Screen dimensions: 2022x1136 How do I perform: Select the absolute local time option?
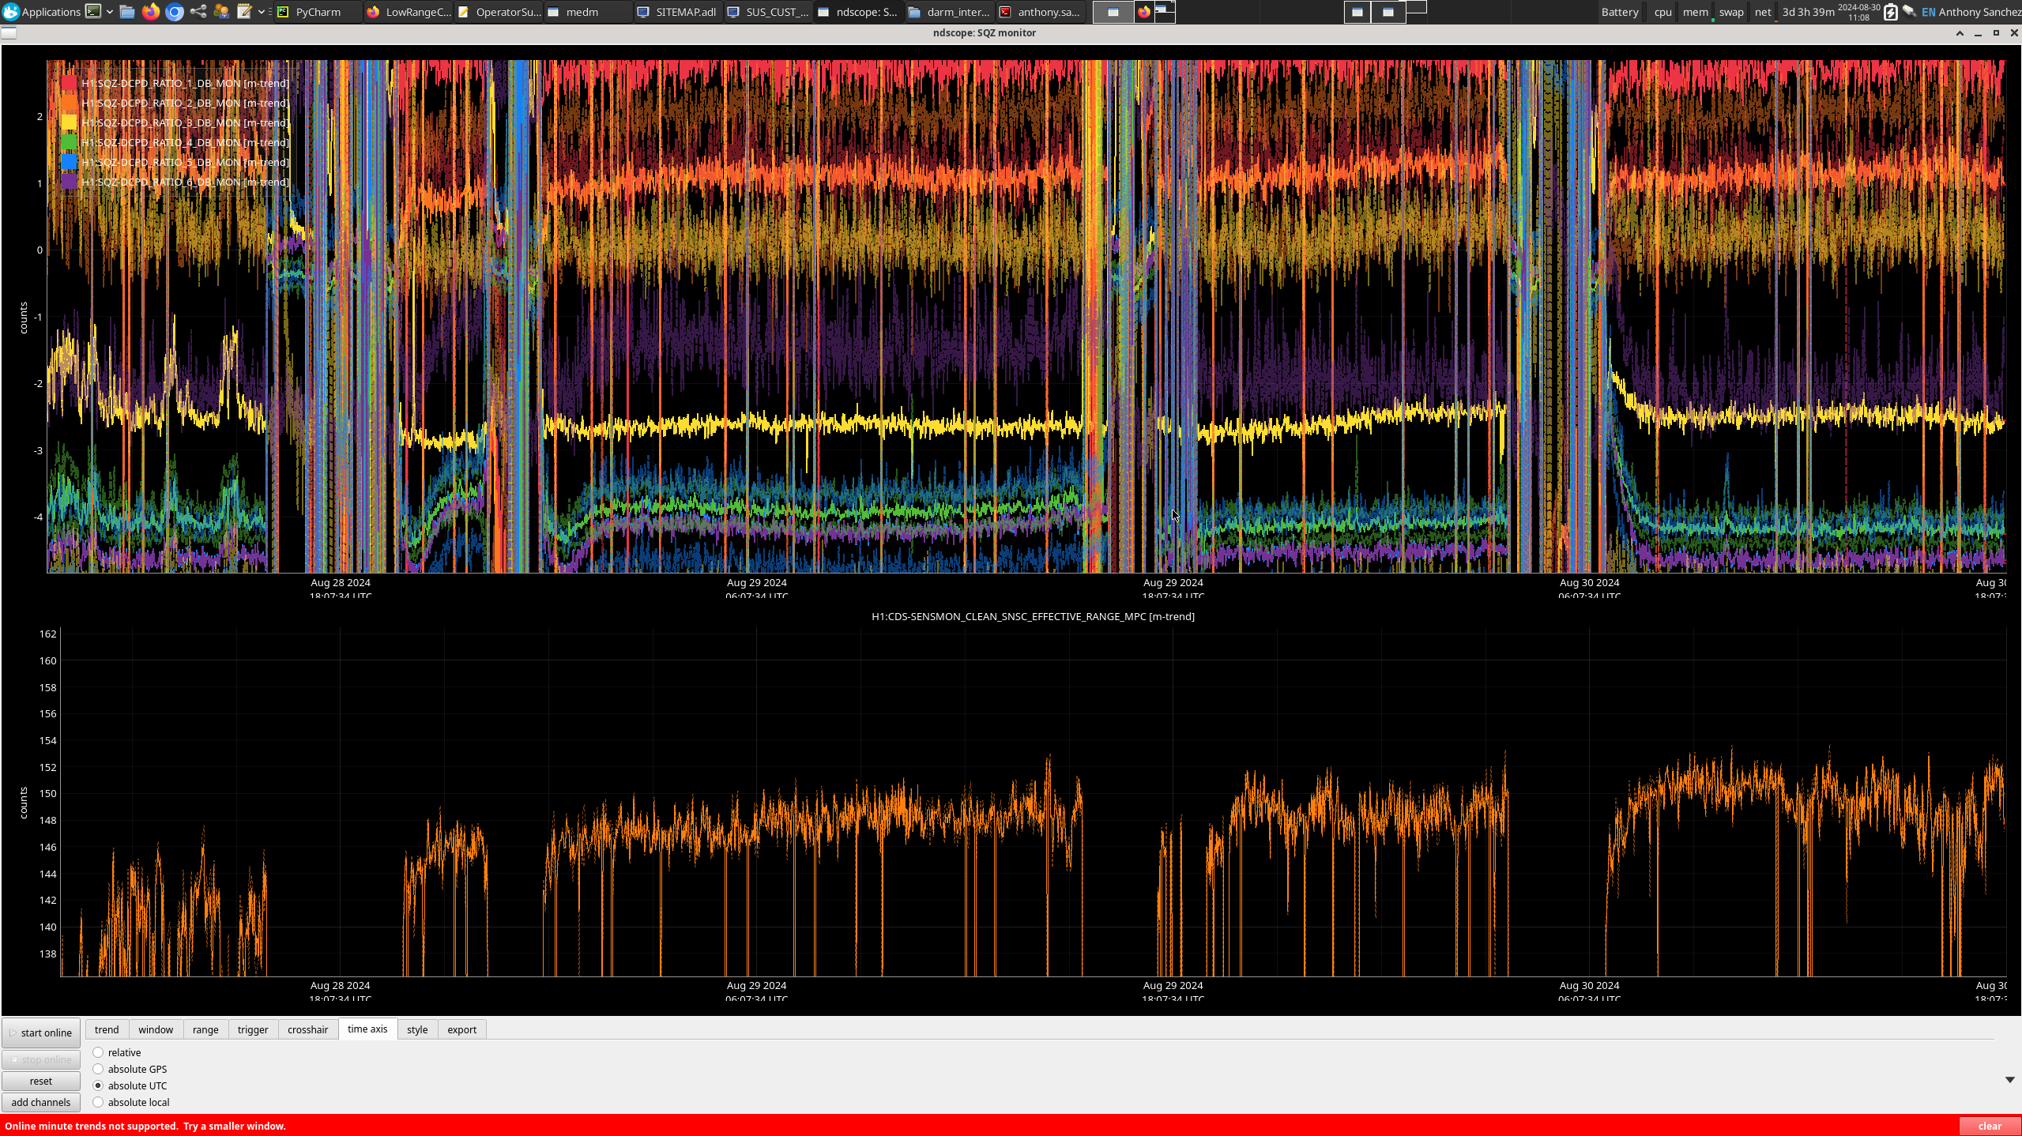tap(131, 1102)
